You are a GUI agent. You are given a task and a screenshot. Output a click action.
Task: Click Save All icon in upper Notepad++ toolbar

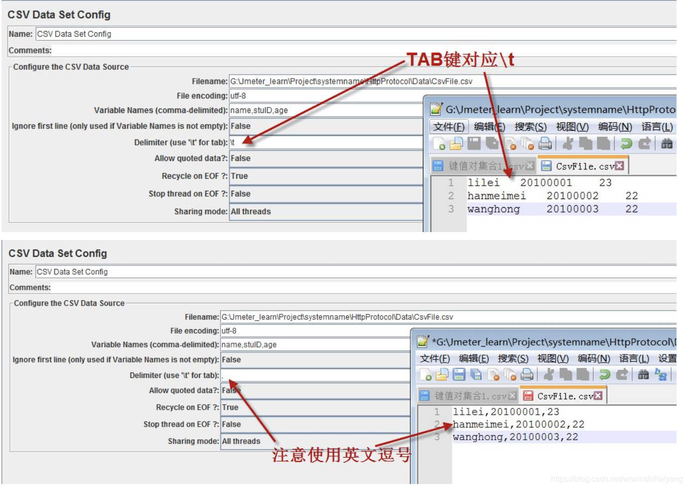tap(492, 144)
